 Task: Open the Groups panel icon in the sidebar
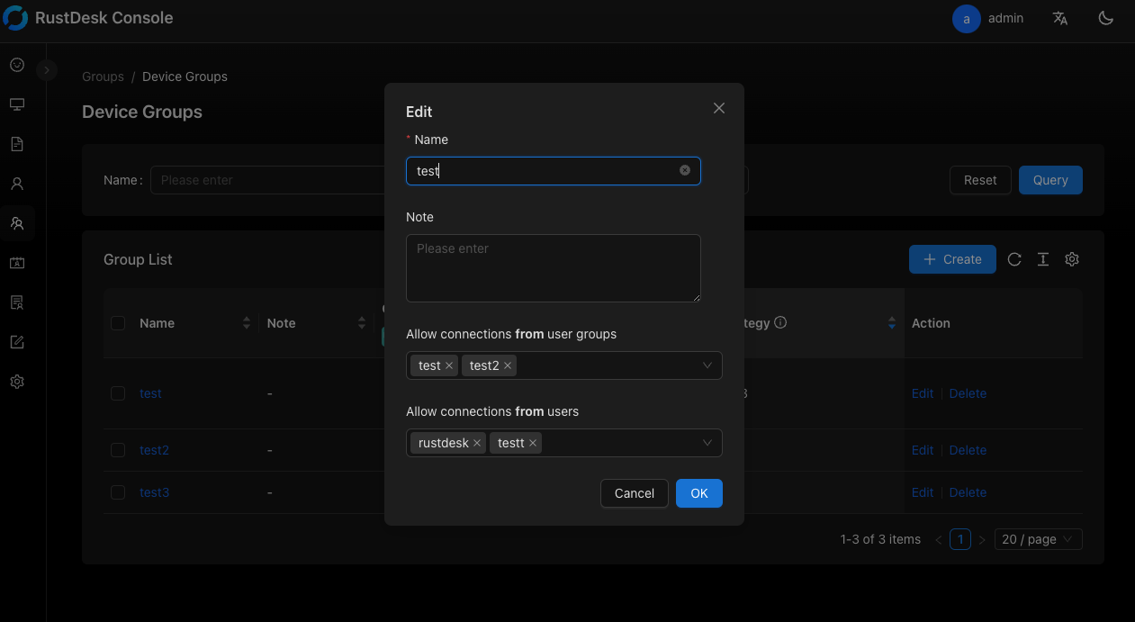(x=16, y=222)
